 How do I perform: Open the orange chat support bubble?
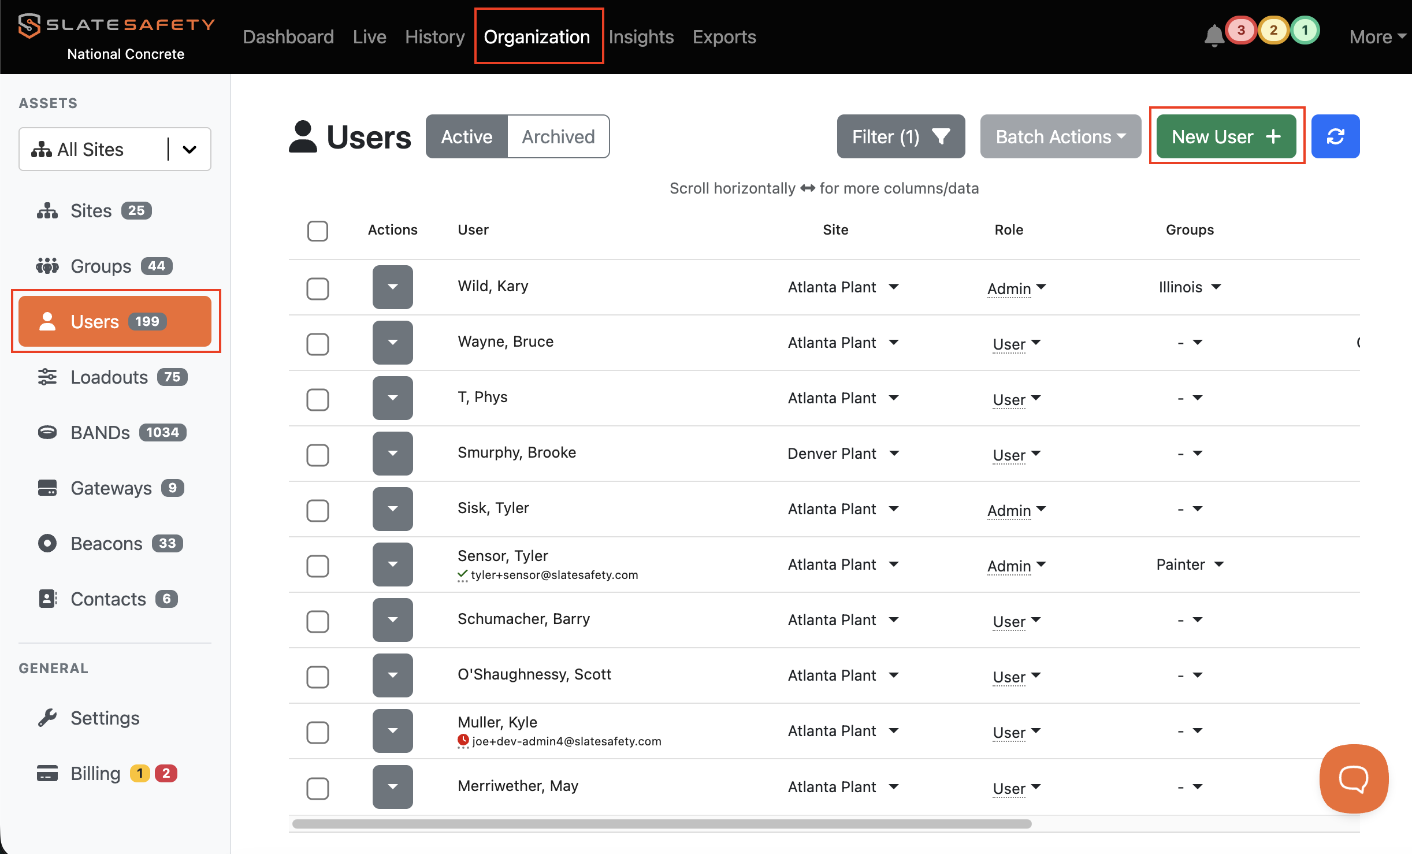tap(1353, 778)
